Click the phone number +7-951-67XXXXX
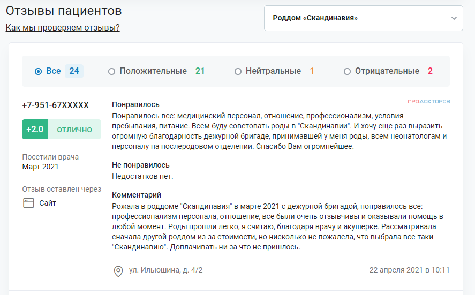The width and height of the screenshot is (475, 295). [56, 105]
